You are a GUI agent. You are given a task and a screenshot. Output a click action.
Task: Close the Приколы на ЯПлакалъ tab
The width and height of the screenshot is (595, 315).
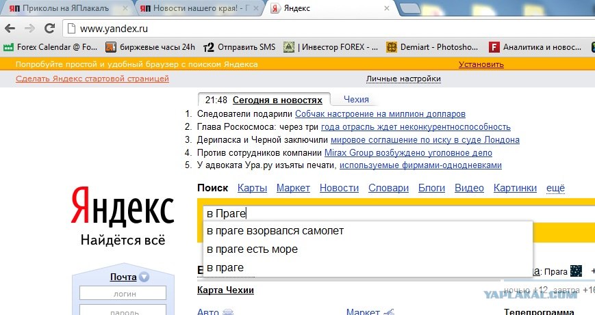click(x=125, y=8)
